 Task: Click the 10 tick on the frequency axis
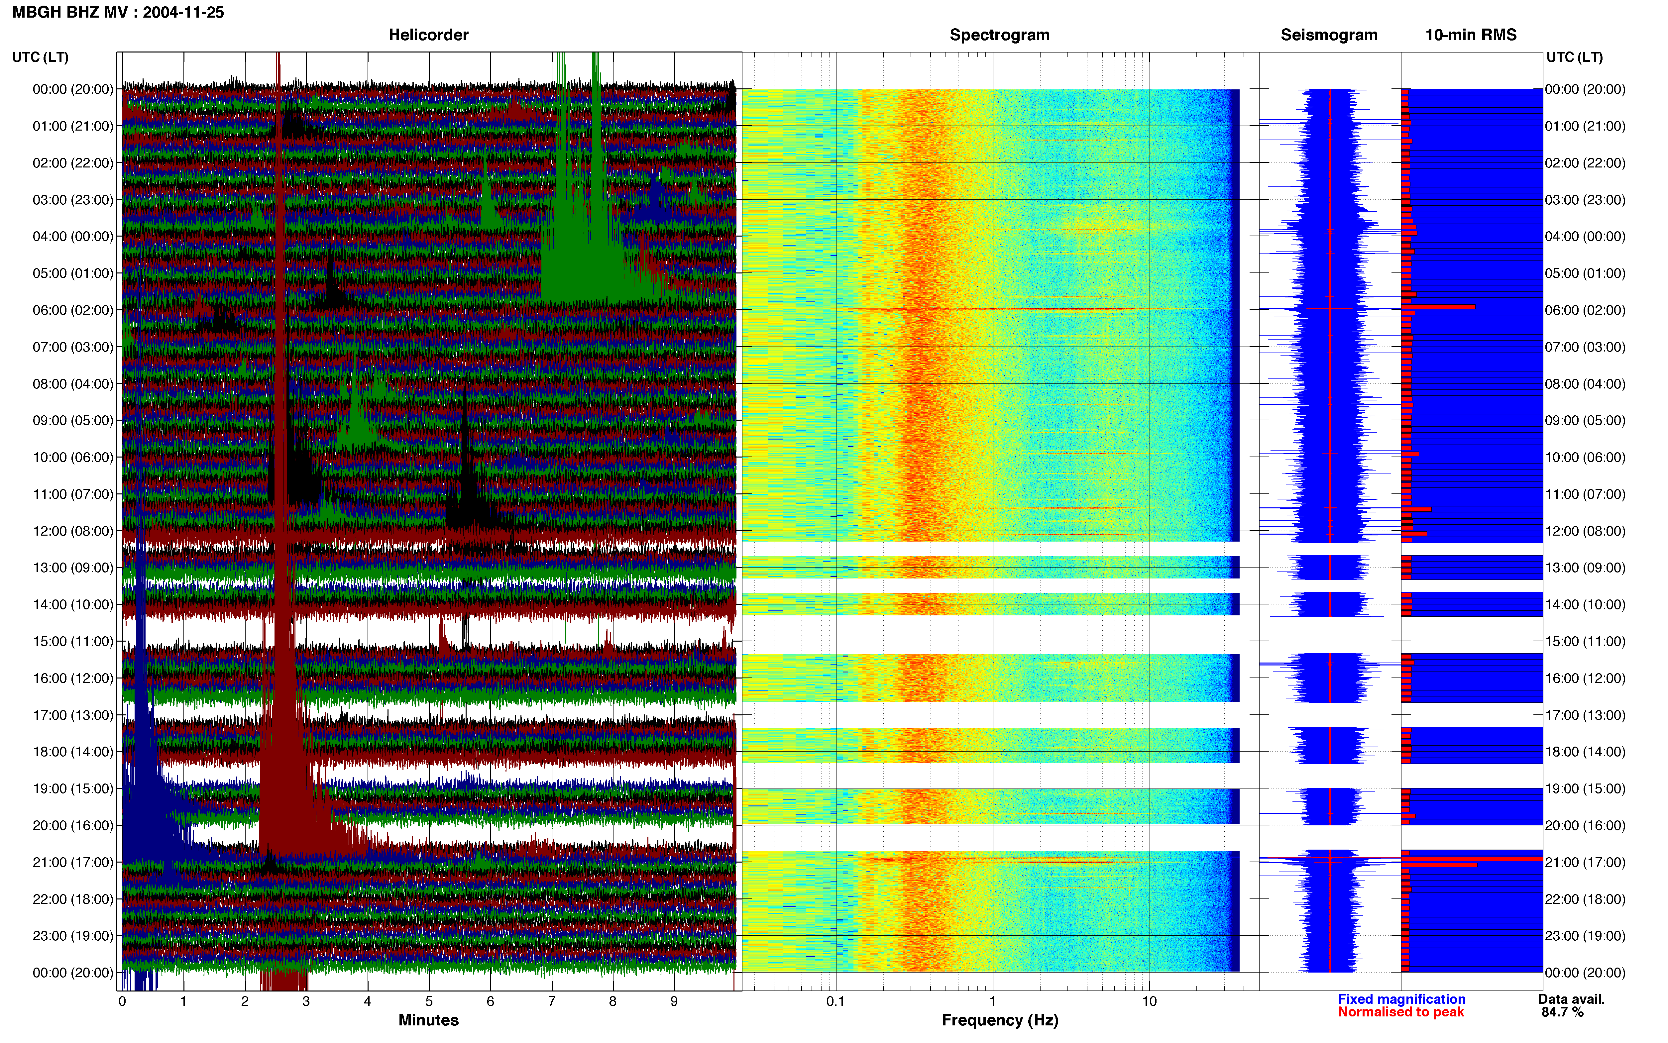tap(1149, 1001)
